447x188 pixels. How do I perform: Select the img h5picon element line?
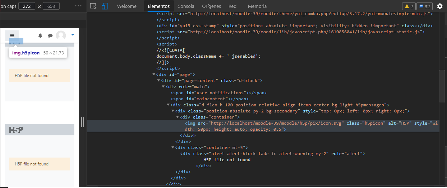click(263, 126)
